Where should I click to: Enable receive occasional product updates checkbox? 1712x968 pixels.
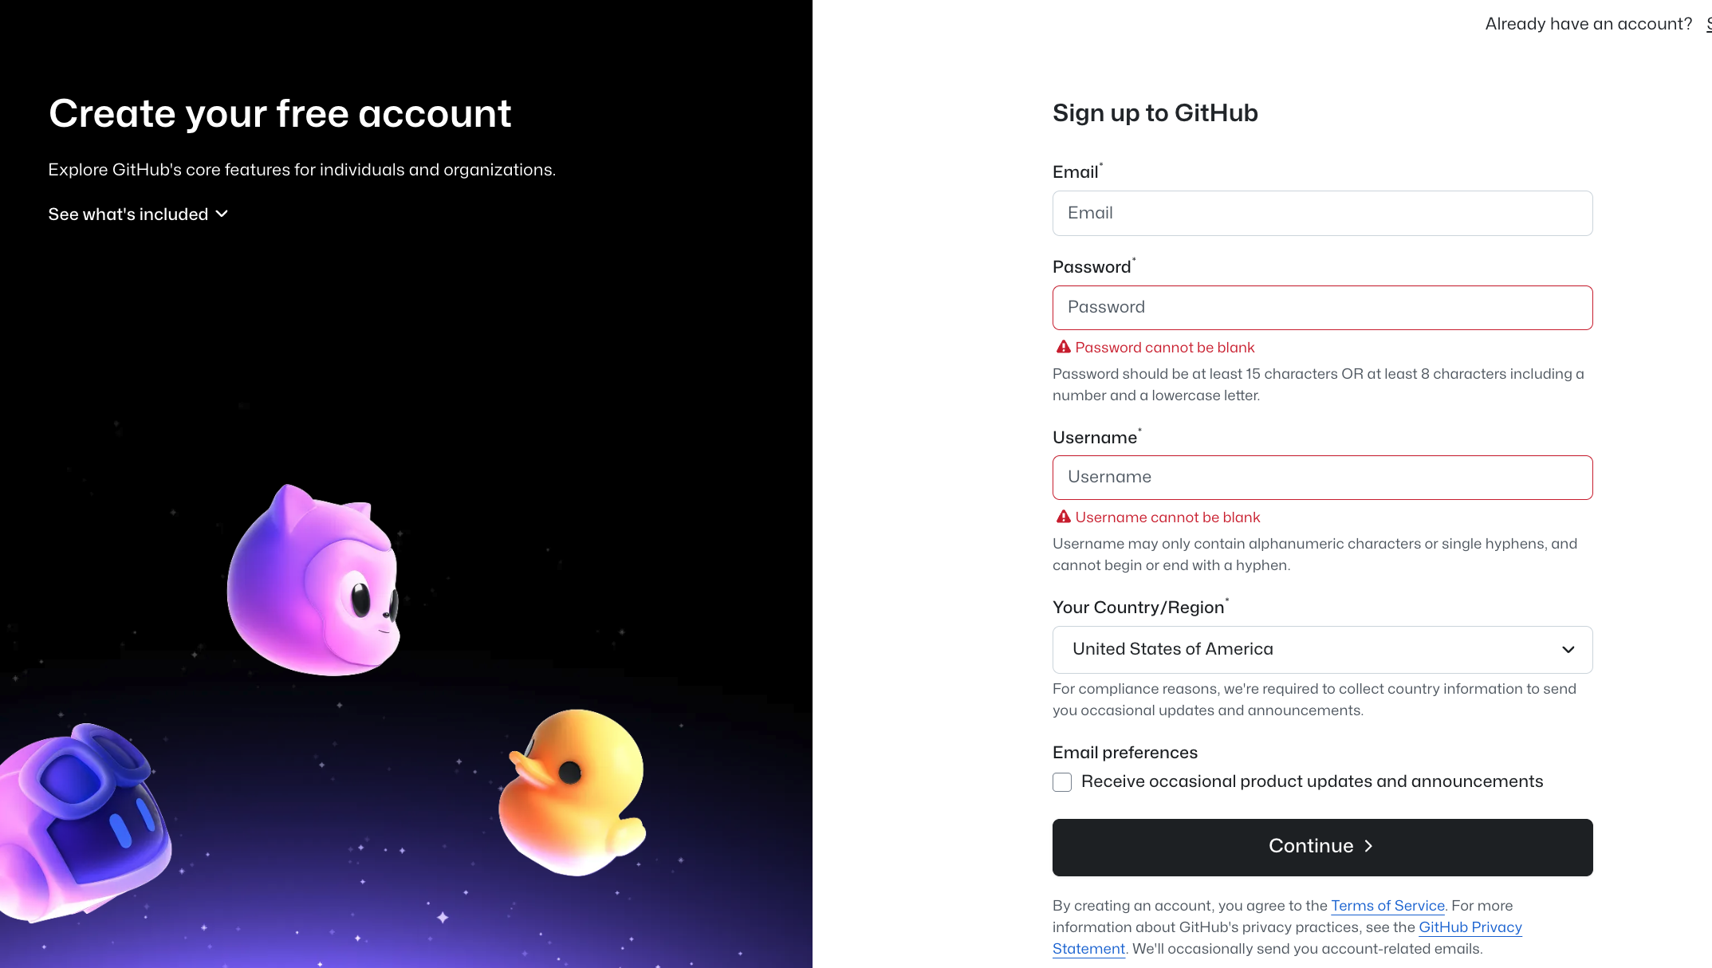click(1061, 782)
